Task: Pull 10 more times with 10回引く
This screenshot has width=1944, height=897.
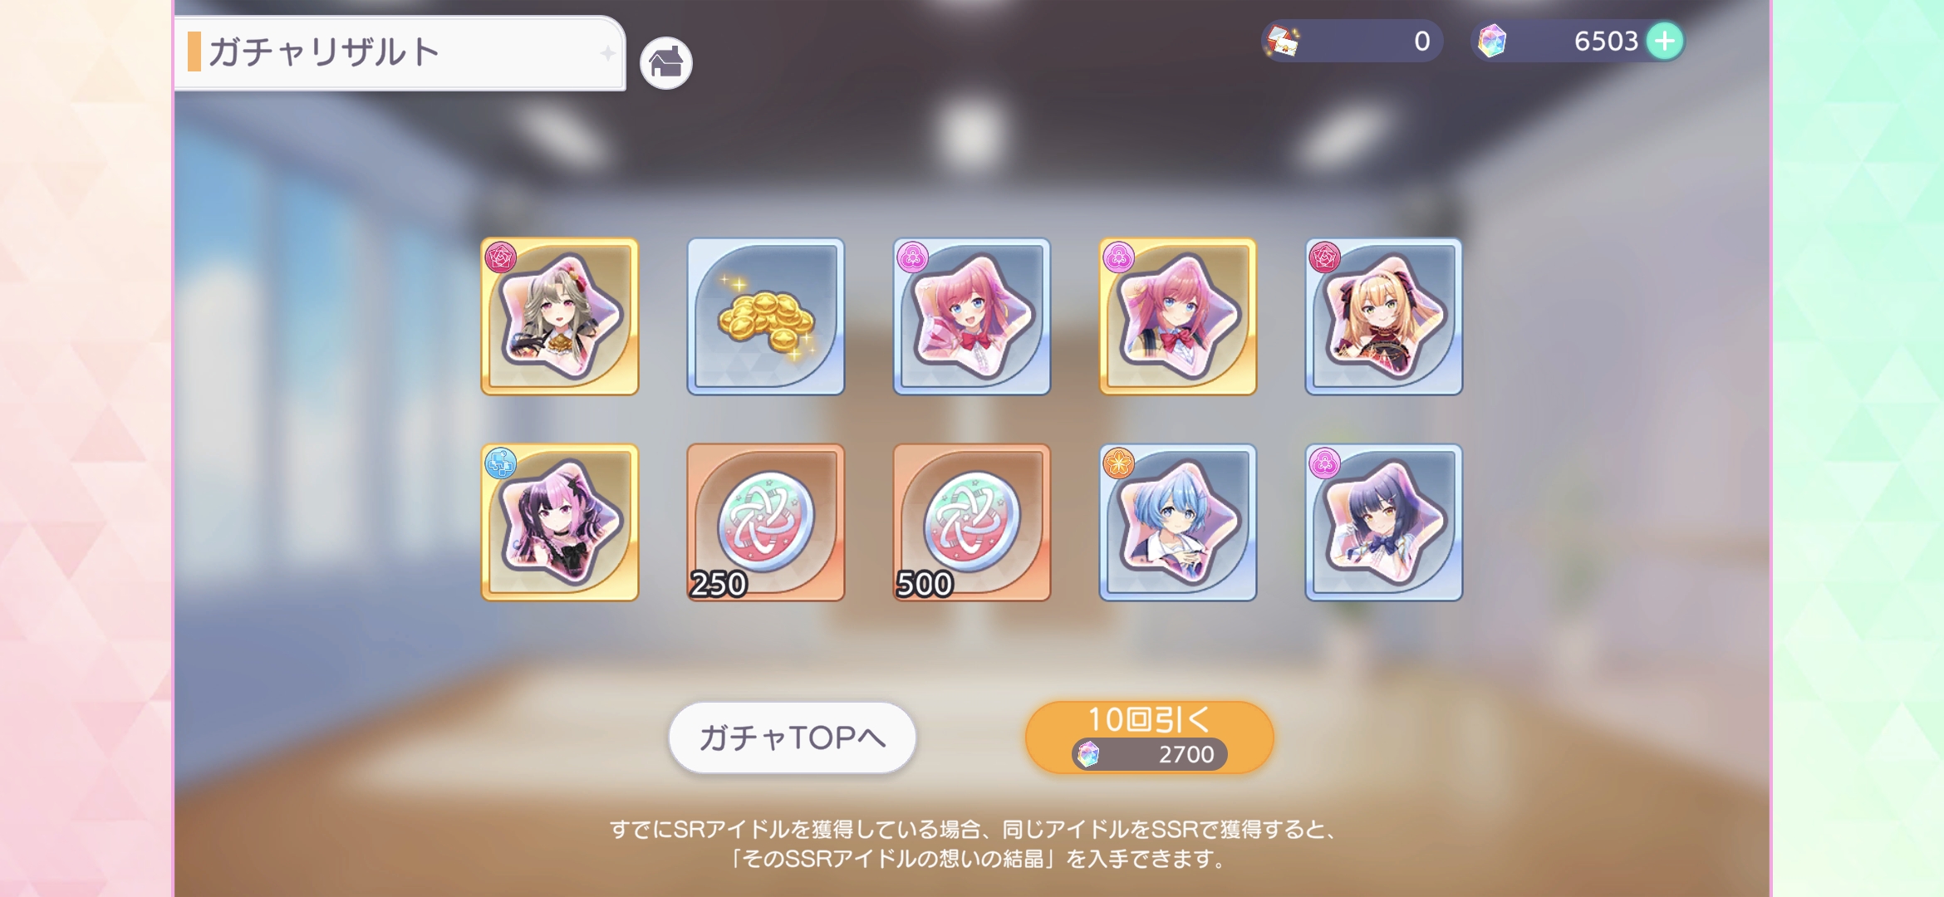Action: pos(1149,738)
